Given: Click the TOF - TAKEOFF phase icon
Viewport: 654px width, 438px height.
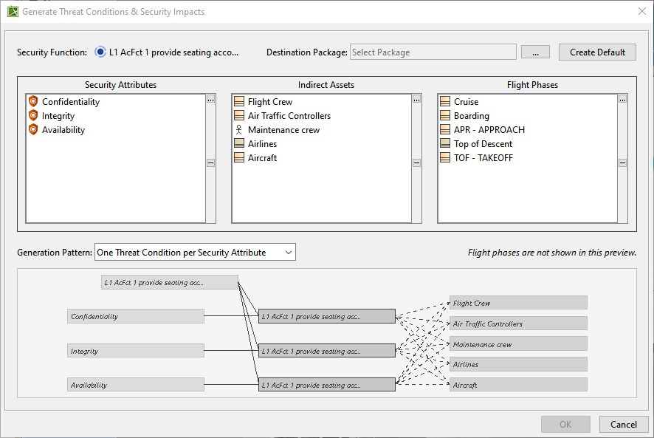Looking at the screenshot, I should click(x=444, y=158).
